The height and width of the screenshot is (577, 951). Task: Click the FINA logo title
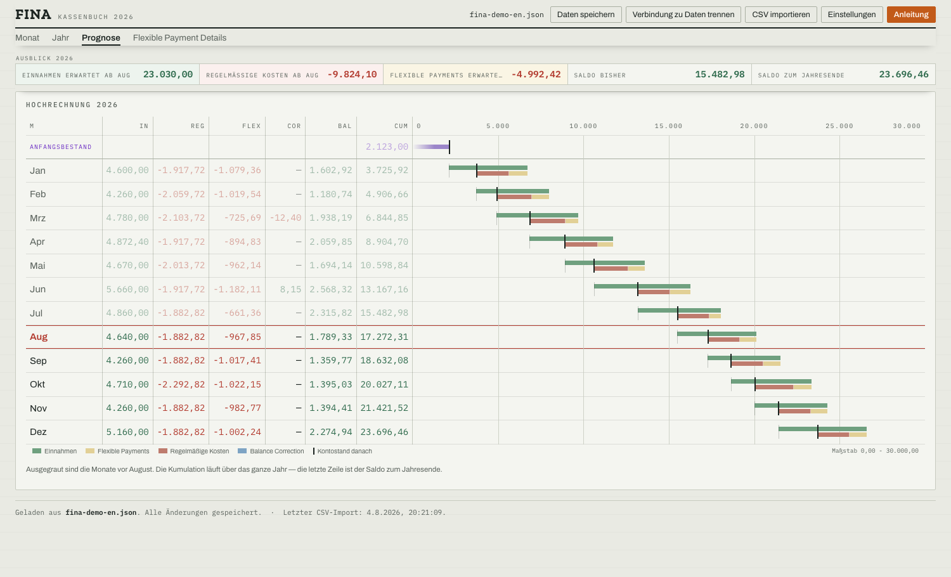pos(33,15)
